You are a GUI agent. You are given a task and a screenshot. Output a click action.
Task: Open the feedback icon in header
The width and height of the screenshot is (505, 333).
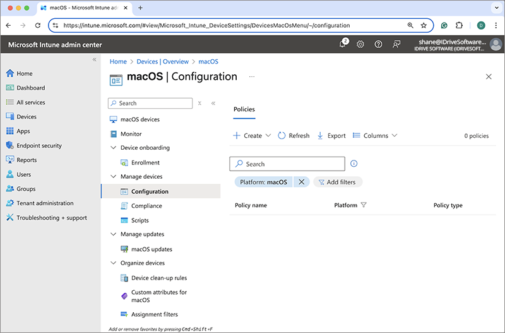(x=396, y=44)
